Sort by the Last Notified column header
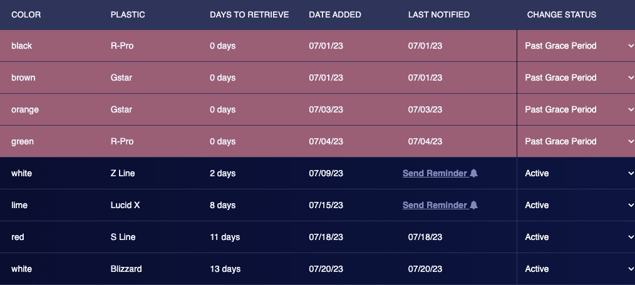 coord(439,14)
